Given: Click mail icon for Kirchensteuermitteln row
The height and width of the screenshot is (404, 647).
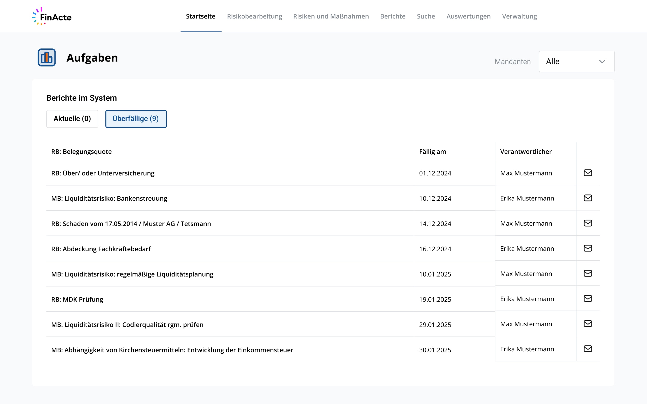Looking at the screenshot, I should [588, 349].
